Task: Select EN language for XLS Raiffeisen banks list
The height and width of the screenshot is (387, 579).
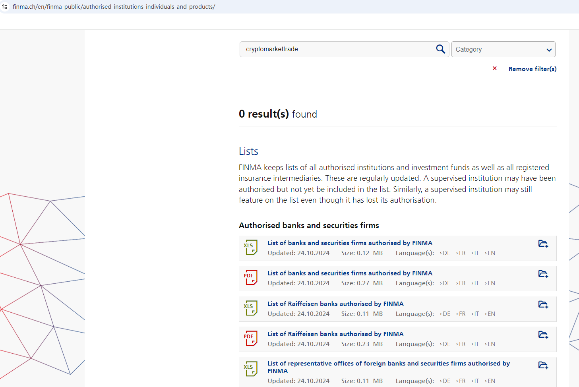Action: coord(490,314)
